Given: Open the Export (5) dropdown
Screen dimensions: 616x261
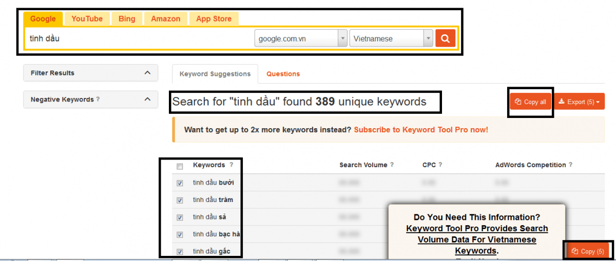Looking at the screenshot, I should pyautogui.click(x=580, y=102).
